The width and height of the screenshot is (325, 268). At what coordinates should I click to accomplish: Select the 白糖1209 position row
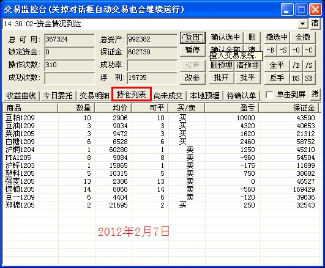161,142
